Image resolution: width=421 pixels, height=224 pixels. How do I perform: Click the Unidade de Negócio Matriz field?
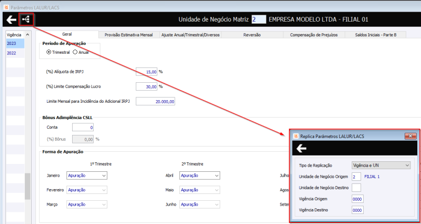point(259,20)
